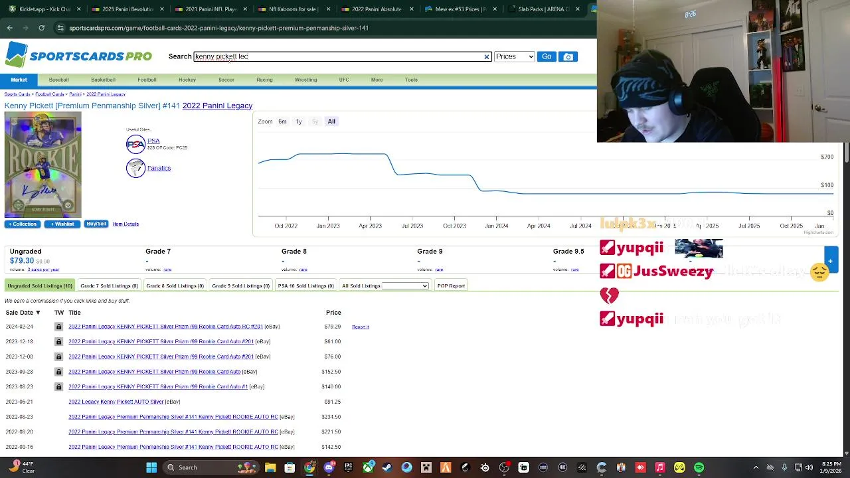
Task: Click the site info icon in address bar
Action: click(x=60, y=28)
